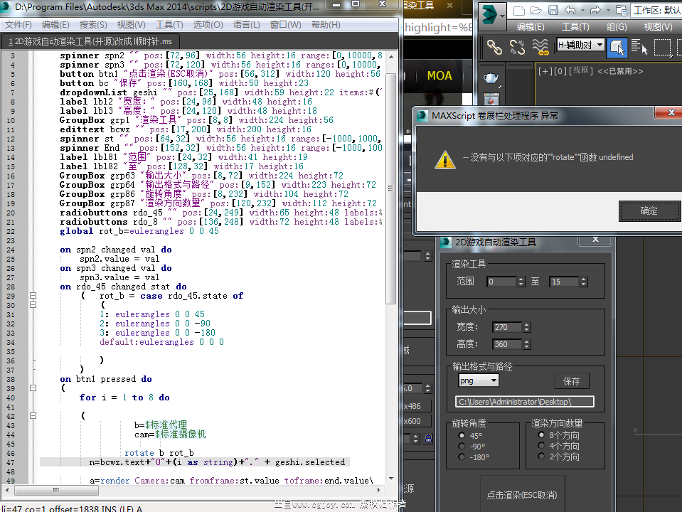Click the teapot render icon in left panel
The width and height of the screenshot is (682, 512).
pyautogui.click(x=491, y=78)
